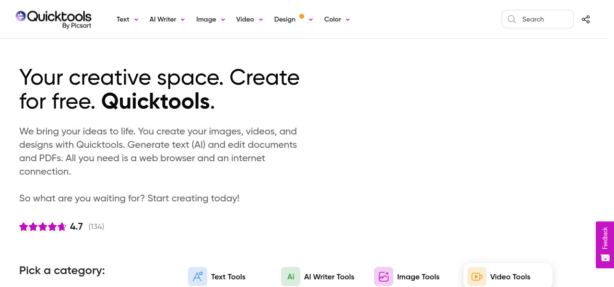Open the Feedback side panel
The height and width of the screenshot is (287, 614).
(605, 238)
